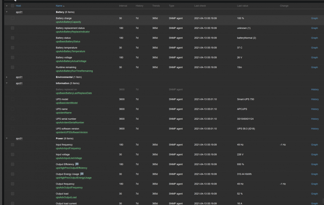Collapse the Battery group arrow

[7, 12]
